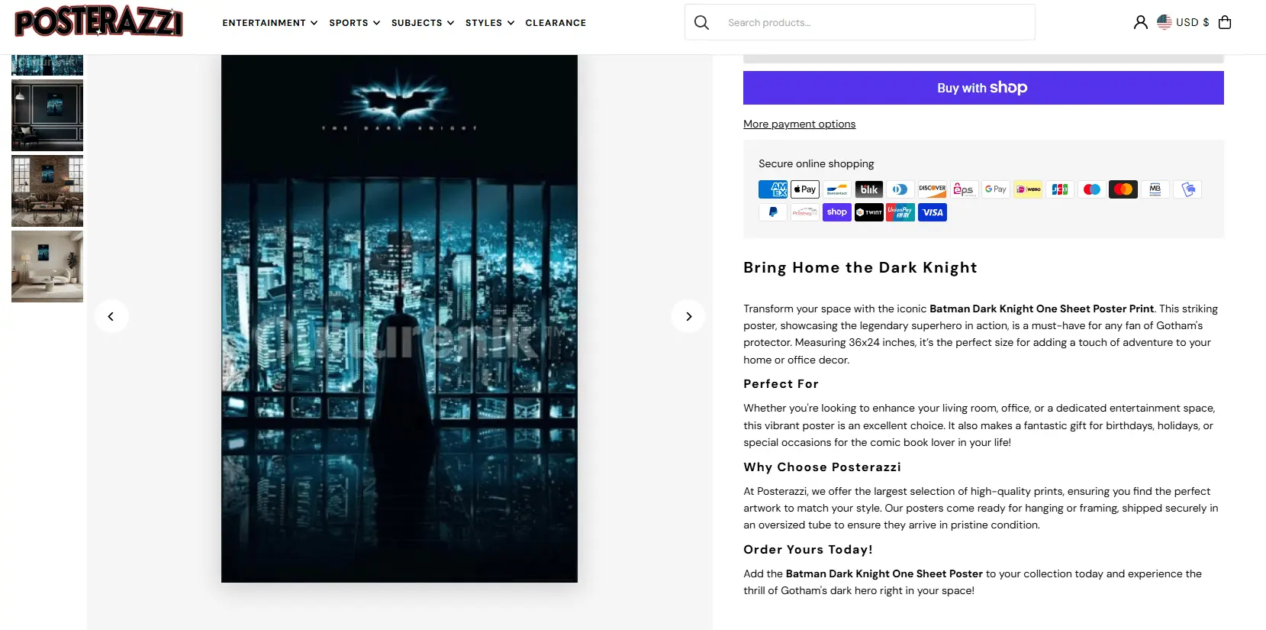The height and width of the screenshot is (630, 1266).
Task: Click the 'Why Choose Posterazzi' heading
Action: coord(822,467)
